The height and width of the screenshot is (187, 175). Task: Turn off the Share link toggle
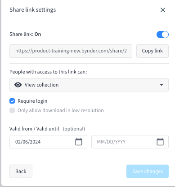(162, 35)
